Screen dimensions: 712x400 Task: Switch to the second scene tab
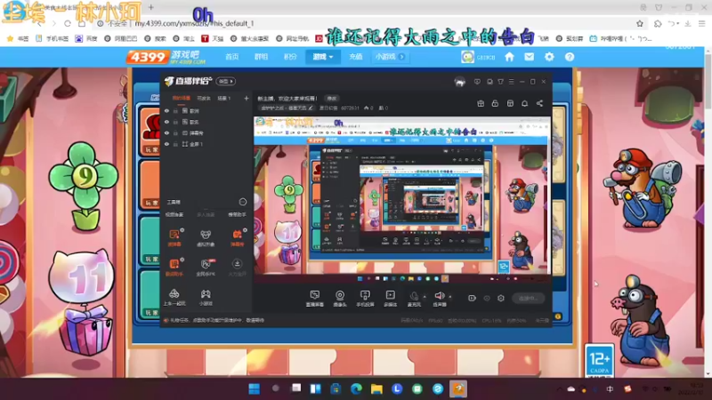tap(204, 98)
